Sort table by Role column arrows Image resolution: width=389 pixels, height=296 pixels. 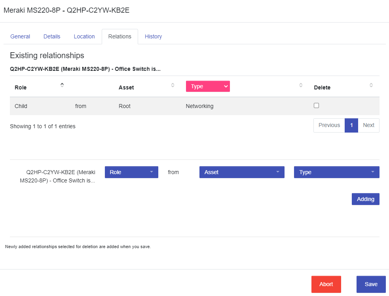click(x=62, y=85)
